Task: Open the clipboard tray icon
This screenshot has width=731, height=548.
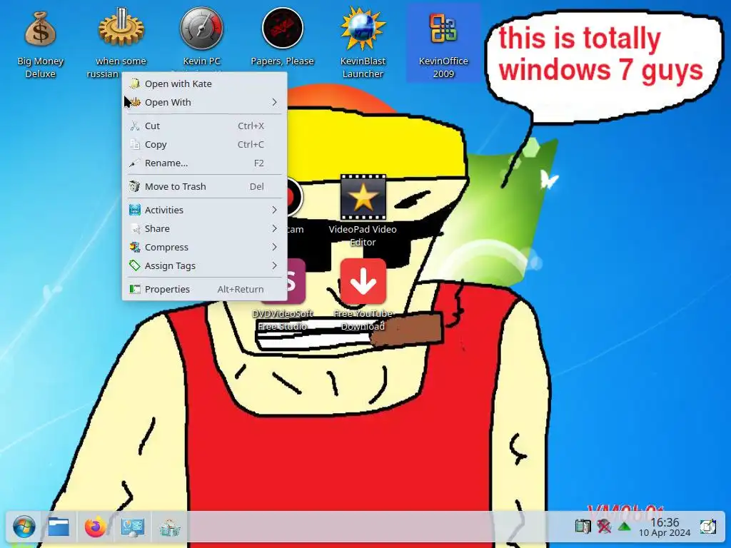Action: coord(583,527)
